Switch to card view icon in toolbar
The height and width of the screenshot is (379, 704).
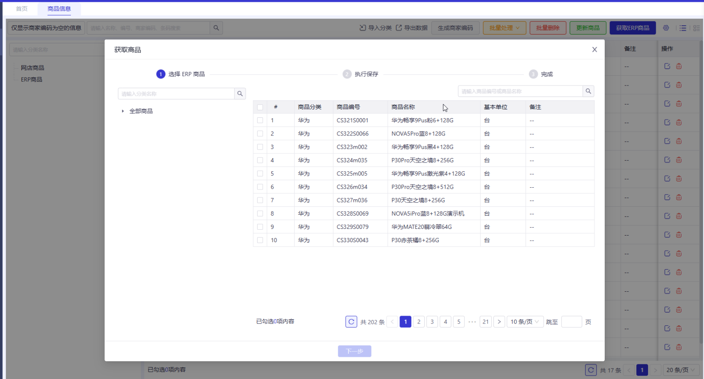pos(696,28)
